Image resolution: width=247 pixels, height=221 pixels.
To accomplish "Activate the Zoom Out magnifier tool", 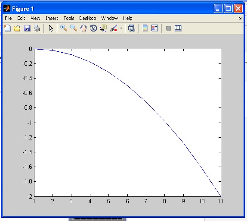I will (x=74, y=28).
